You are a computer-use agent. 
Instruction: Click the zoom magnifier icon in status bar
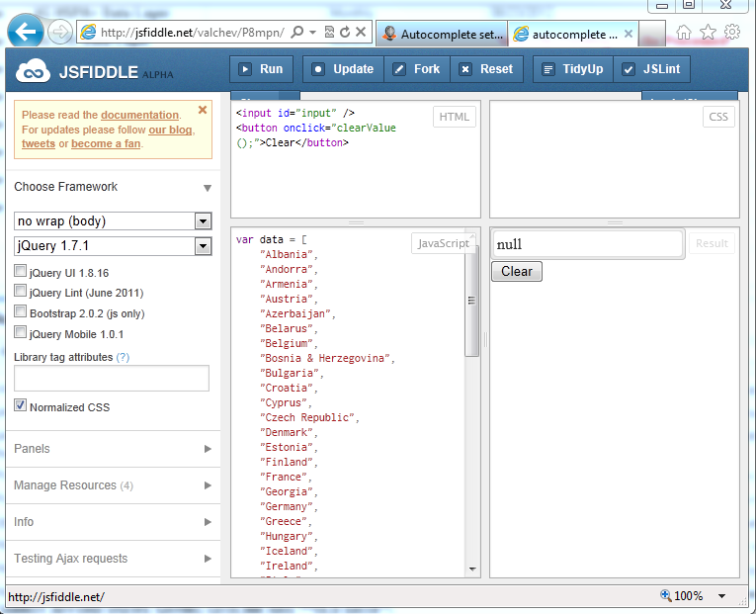pyautogui.click(x=666, y=595)
